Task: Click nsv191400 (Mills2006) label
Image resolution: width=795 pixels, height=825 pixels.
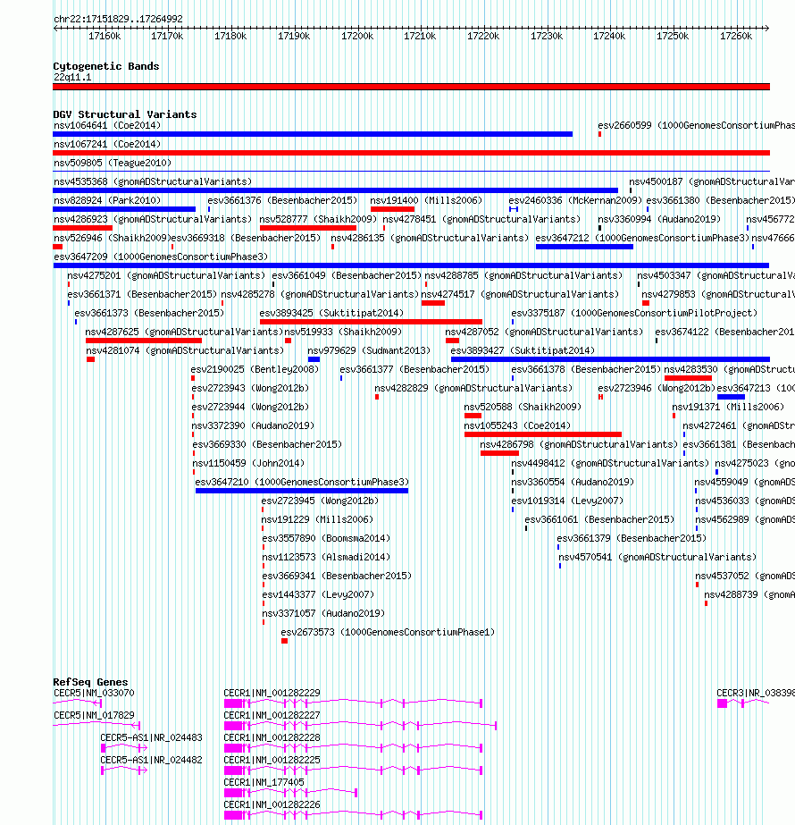Action: [426, 200]
